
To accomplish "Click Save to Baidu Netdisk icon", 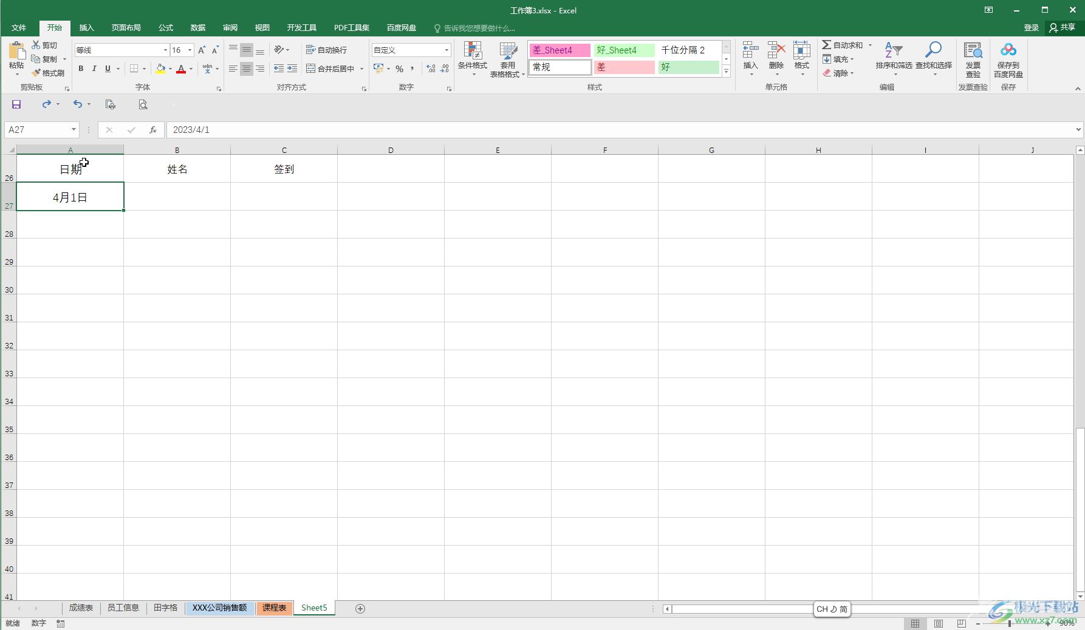I will point(1008,51).
